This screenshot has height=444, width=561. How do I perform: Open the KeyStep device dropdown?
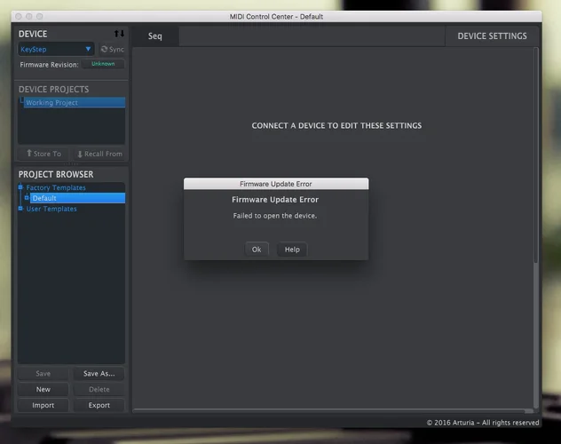pyautogui.click(x=56, y=50)
